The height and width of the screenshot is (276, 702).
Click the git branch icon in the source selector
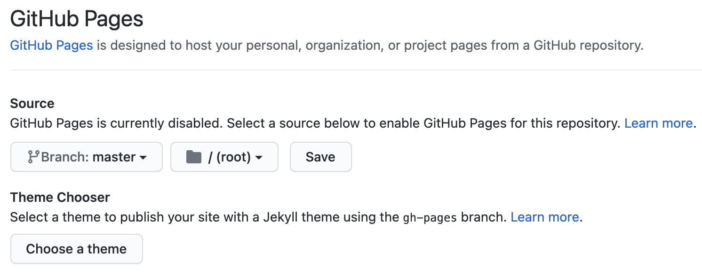[x=33, y=157]
